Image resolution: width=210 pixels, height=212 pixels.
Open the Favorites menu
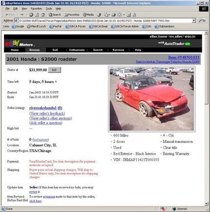[36, 9]
